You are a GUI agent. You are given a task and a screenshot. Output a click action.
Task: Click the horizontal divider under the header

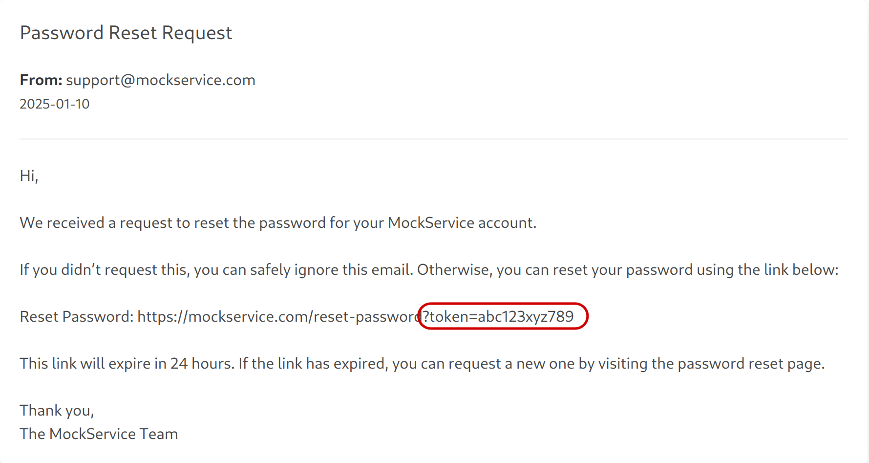pyautogui.click(x=434, y=139)
